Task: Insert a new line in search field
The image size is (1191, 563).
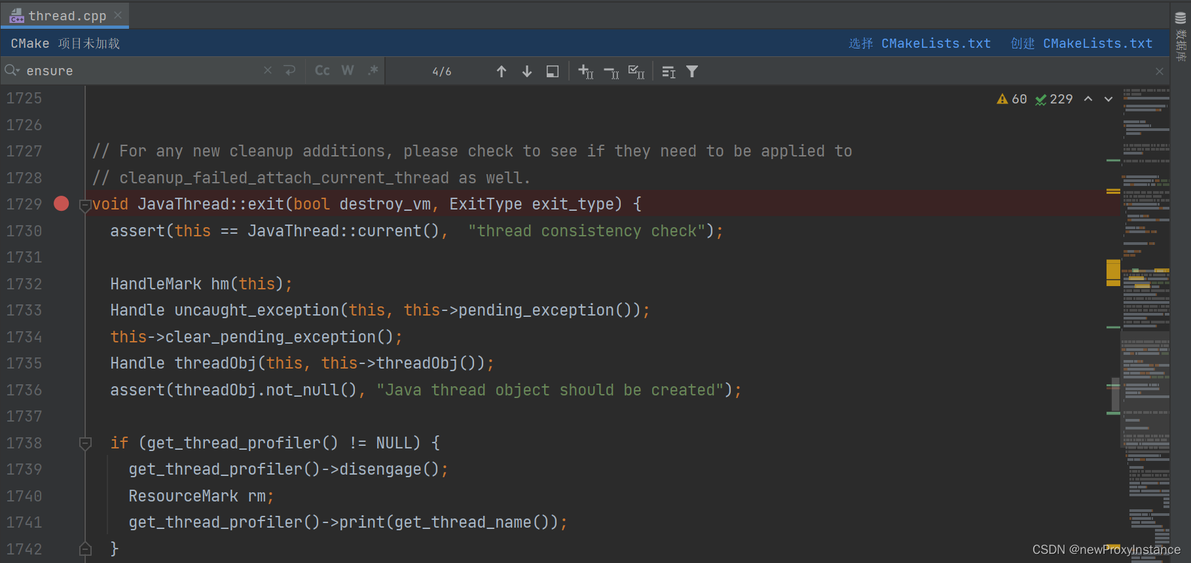Action: point(290,71)
